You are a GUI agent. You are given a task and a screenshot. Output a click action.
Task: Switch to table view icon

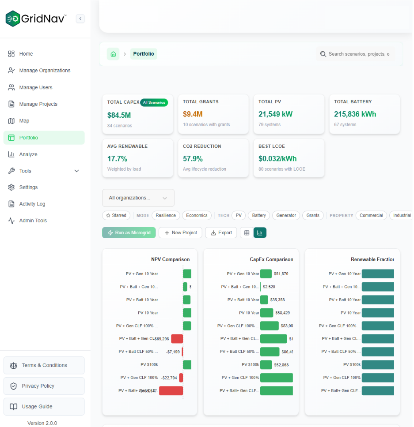tap(247, 232)
